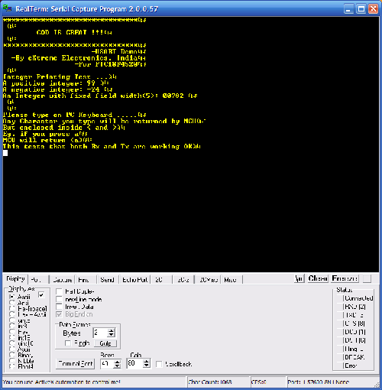The width and height of the screenshot is (382, 390).
Task: Decrease Rows with the down arrow
Action: [117, 366]
